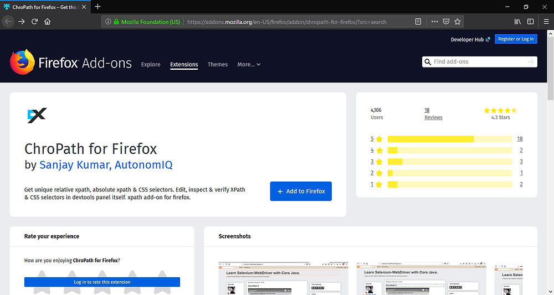Click the 'Screenshots' heading text

[234, 236]
